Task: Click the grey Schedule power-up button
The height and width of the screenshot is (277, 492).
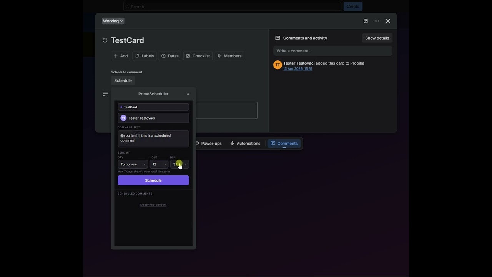Action: (x=123, y=80)
